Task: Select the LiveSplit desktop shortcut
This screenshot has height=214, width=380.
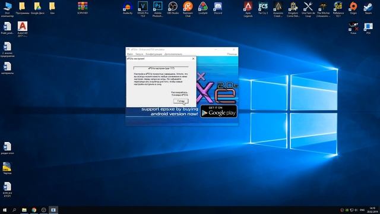Action: (203, 8)
